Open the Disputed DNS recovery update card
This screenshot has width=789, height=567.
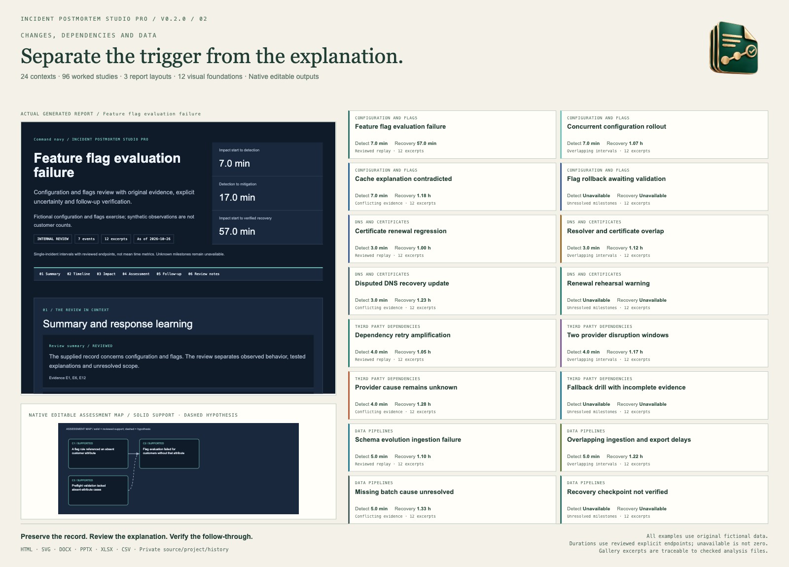tap(452, 291)
